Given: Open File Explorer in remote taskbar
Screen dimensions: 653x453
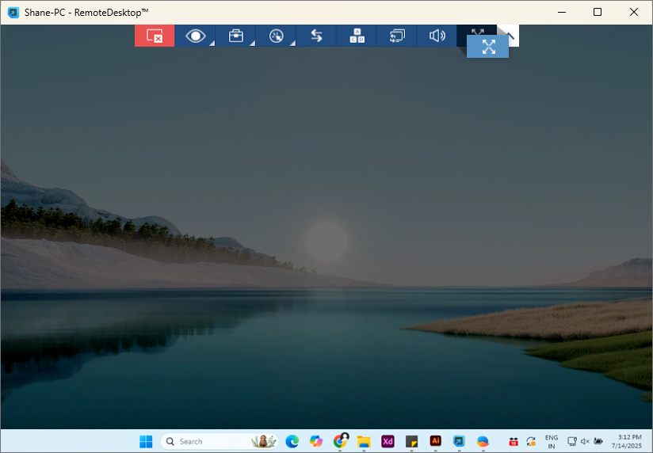Looking at the screenshot, I should tap(364, 441).
